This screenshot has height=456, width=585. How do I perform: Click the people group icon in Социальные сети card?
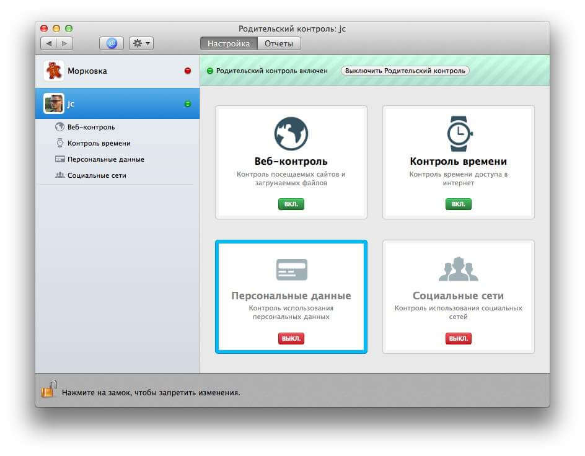pos(458,269)
